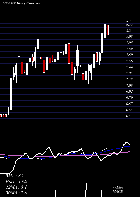Viewport: 140px width, 197px height.
Task: Click the 7.18 price axis label
Action: [x=129, y=79]
